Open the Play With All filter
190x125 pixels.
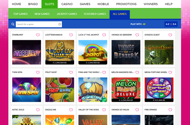tap(138, 24)
